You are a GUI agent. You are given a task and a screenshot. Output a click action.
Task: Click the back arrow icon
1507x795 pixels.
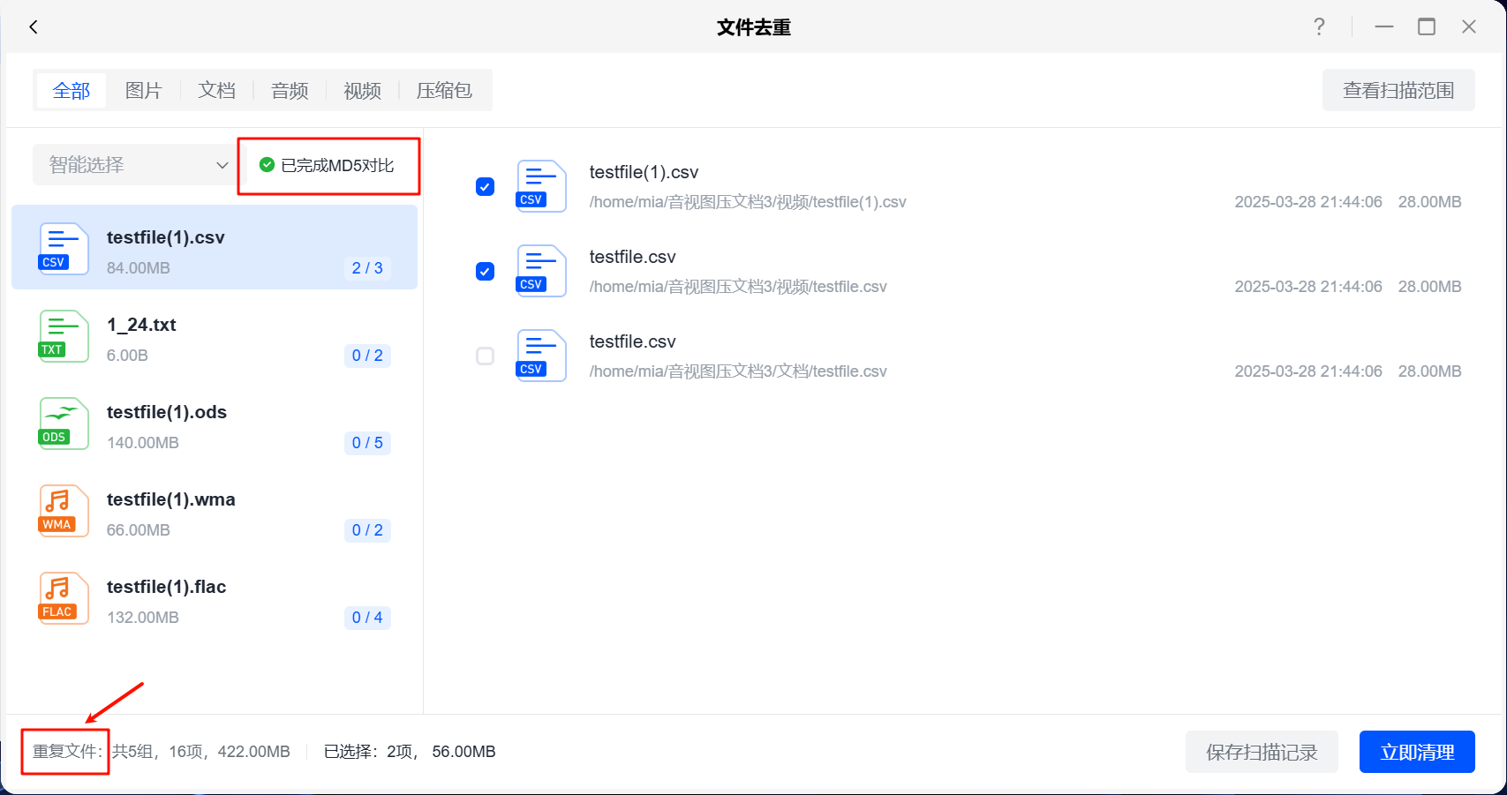(x=34, y=27)
